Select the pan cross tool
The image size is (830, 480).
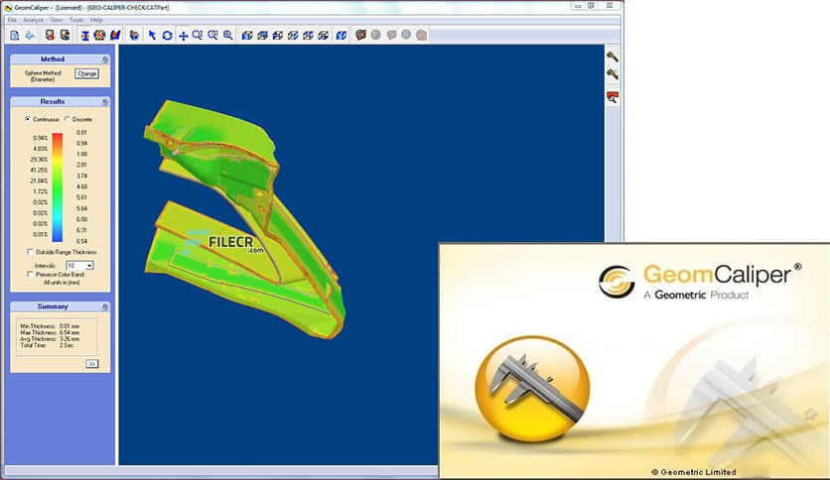coord(183,36)
